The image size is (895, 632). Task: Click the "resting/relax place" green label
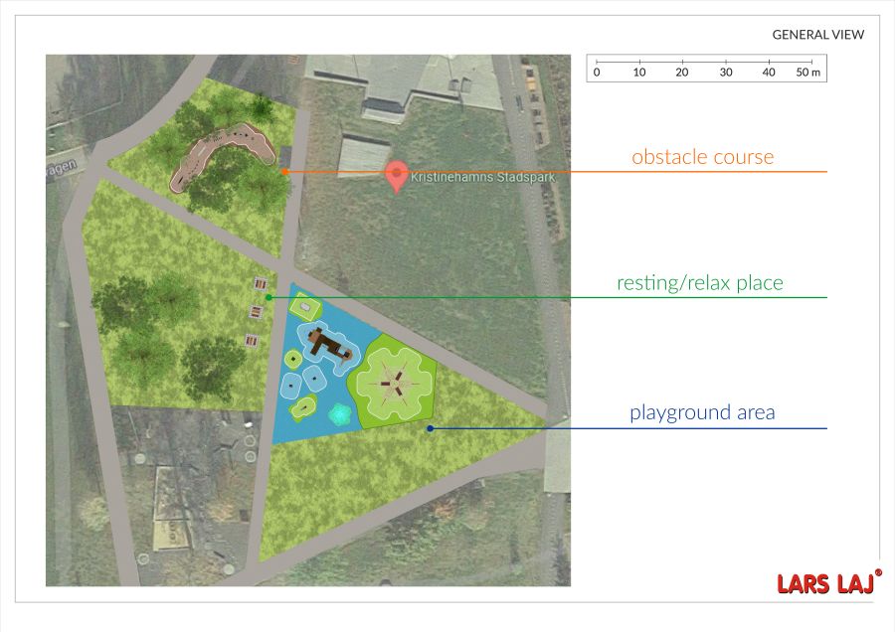click(699, 283)
